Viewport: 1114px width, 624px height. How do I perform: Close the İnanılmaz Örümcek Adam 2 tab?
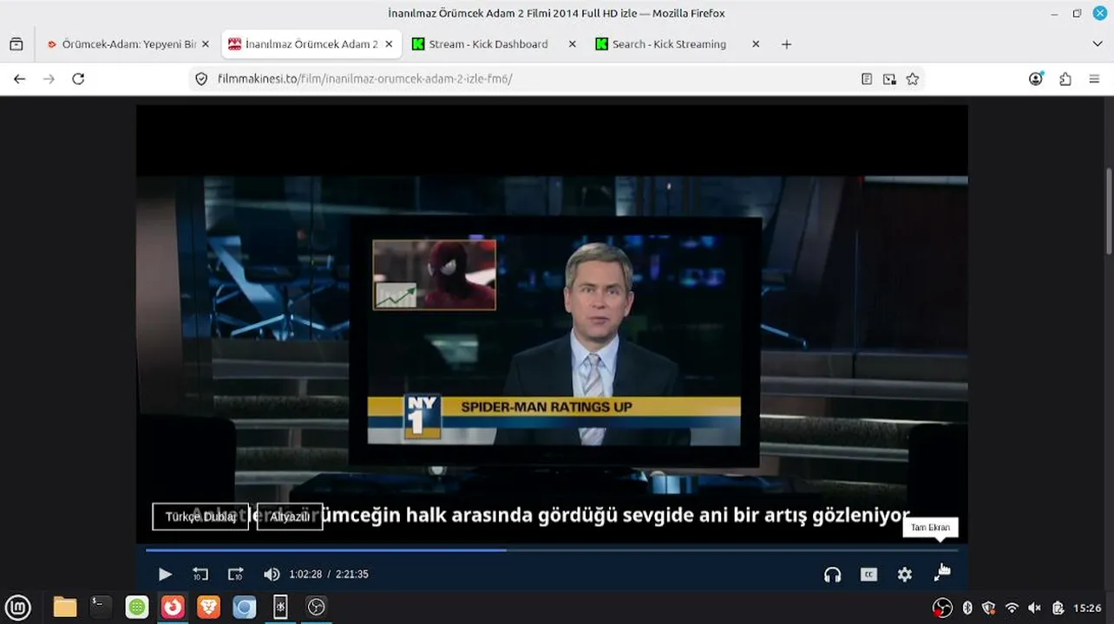[x=388, y=44]
